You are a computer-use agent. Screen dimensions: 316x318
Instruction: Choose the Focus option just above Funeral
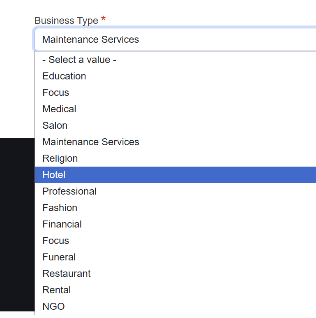pyautogui.click(x=55, y=241)
